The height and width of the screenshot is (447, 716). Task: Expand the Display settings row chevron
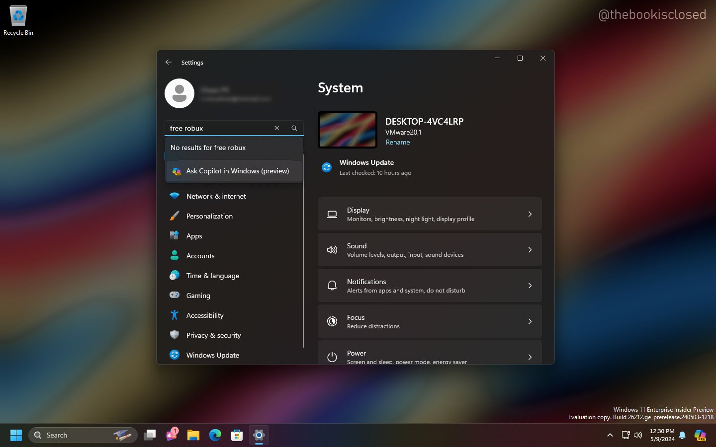point(530,214)
